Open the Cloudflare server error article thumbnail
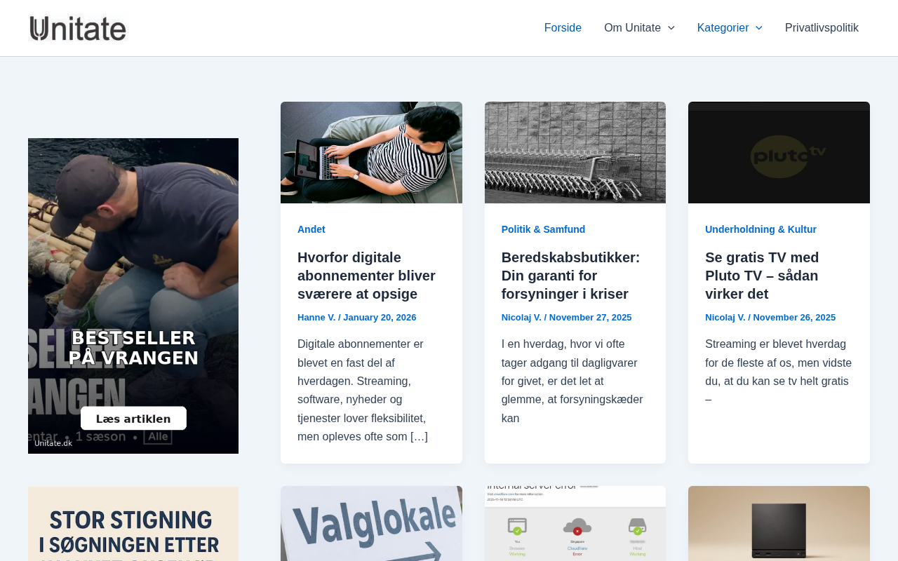Viewport: 898px width, 561px height. tap(575, 524)
